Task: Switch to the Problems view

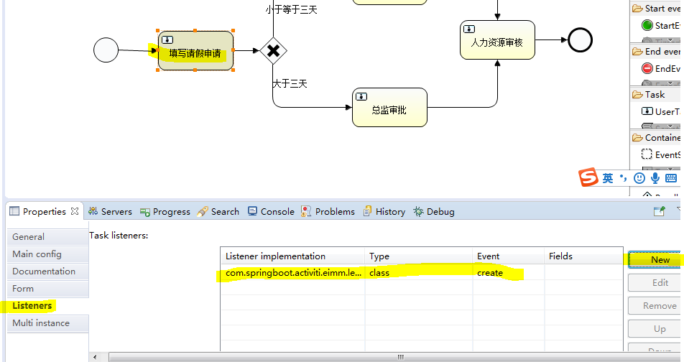Action: (328, 212)
